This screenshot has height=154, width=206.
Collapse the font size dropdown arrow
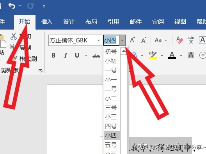pyautogui.click(x=122, y=40)
